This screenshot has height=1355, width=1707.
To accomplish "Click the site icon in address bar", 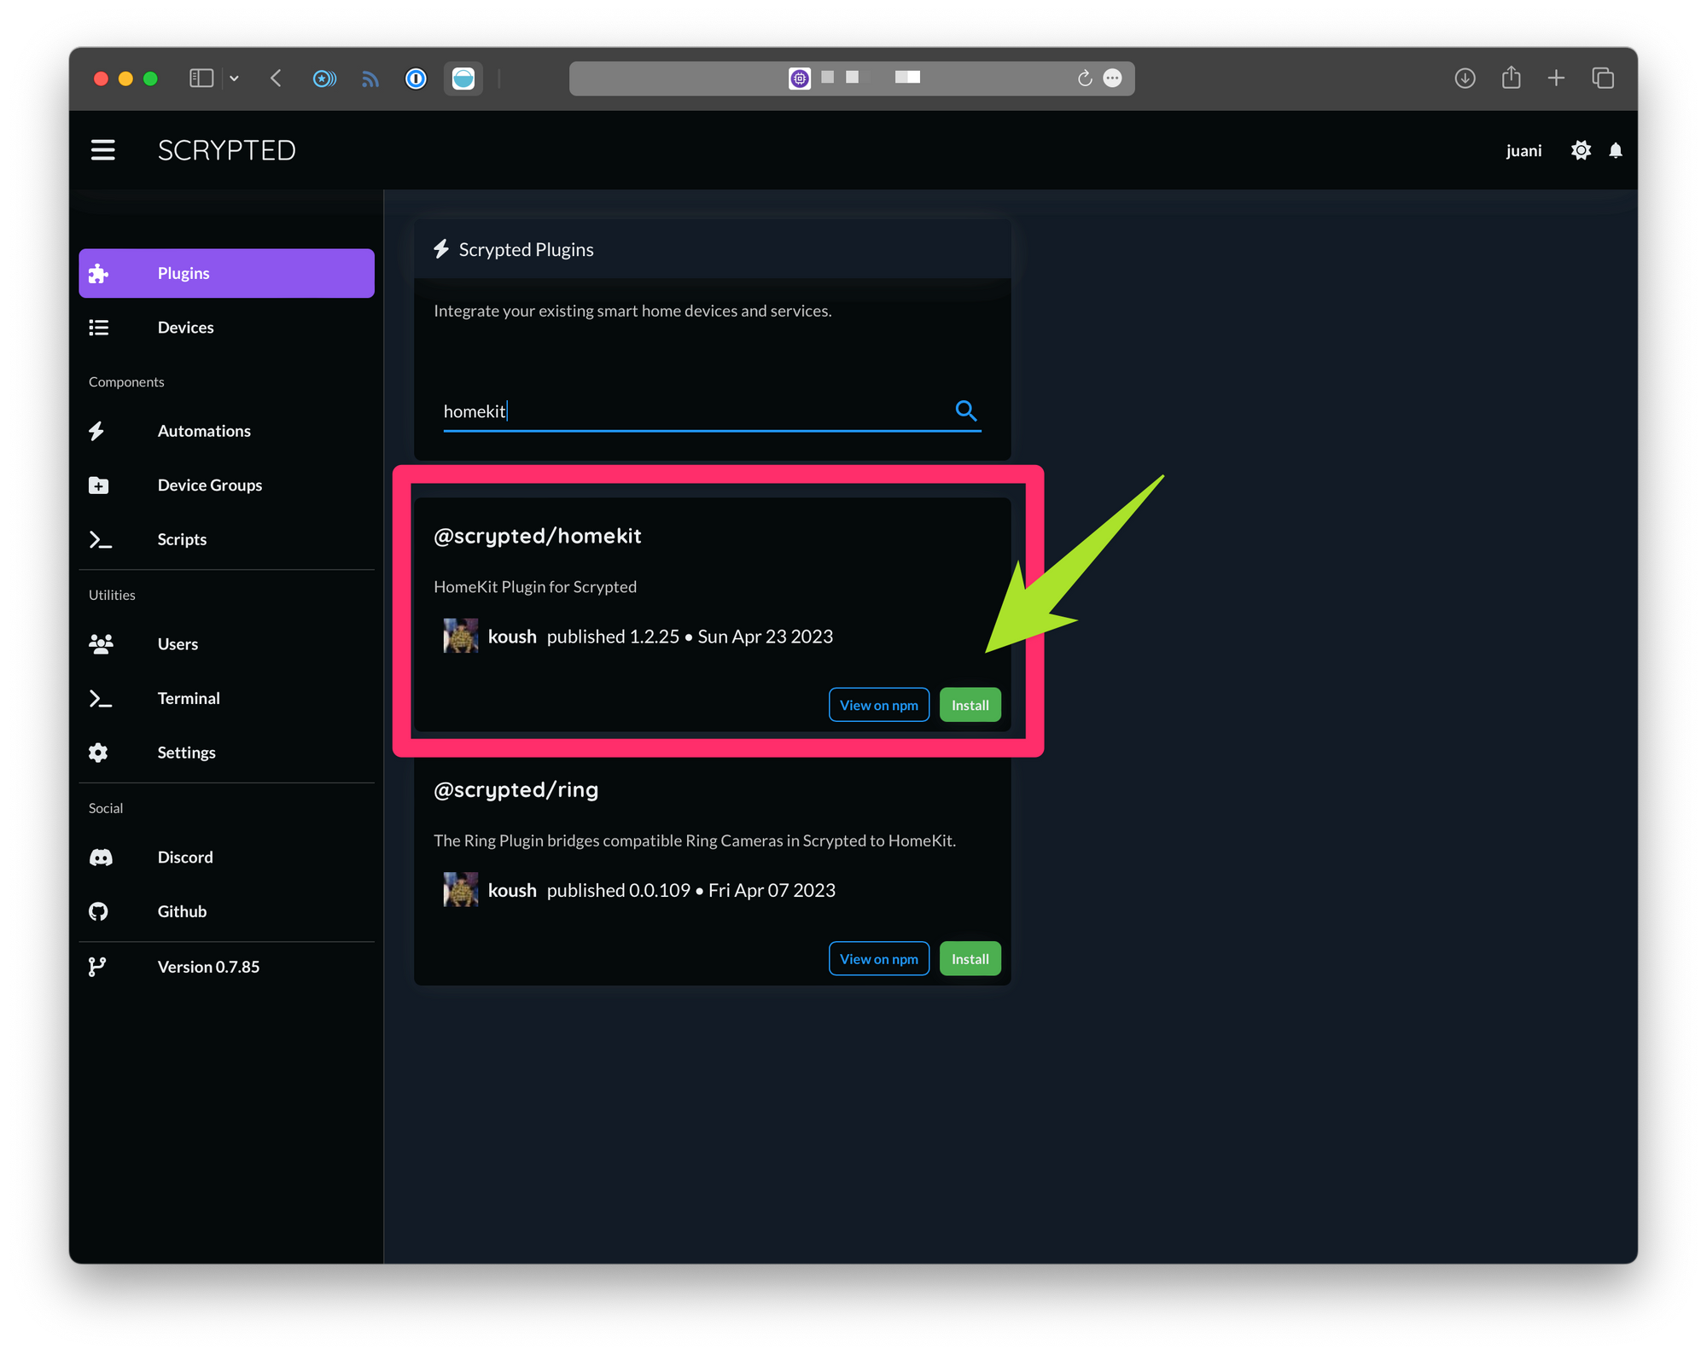I will coord(800,79).
